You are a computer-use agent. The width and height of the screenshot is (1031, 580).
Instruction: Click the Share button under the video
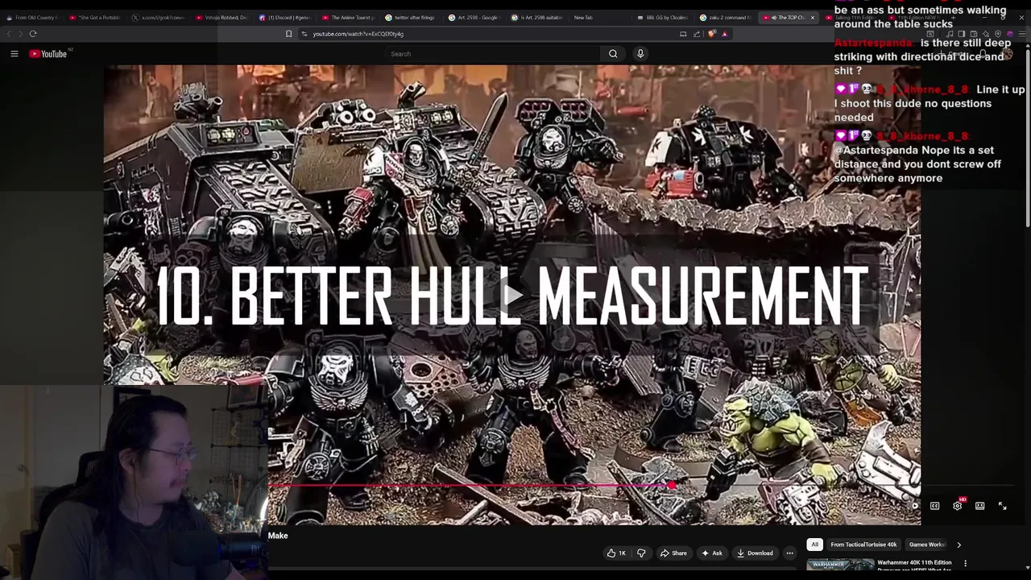click(x=673, y=553)
